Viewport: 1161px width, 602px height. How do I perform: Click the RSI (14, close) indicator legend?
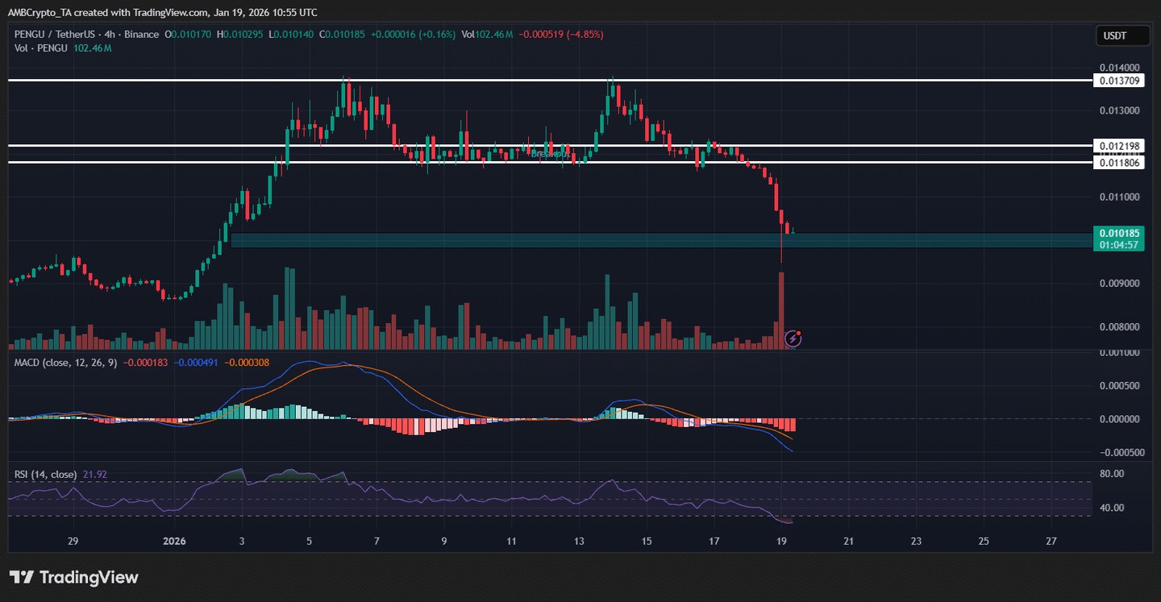[45, 475]
